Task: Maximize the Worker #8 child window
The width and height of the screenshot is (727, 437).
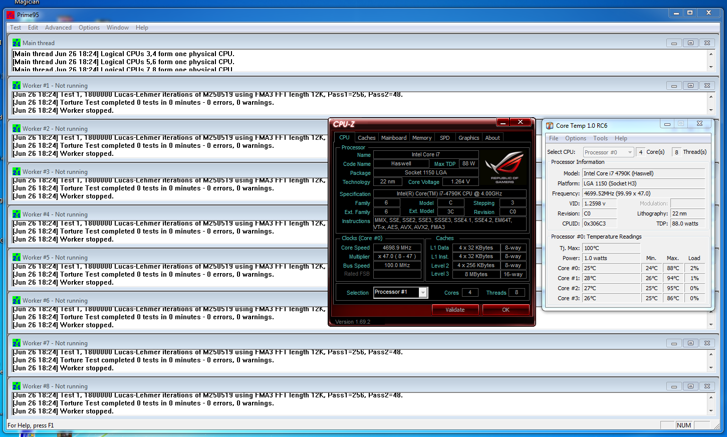Action: (x=690, y=386)
